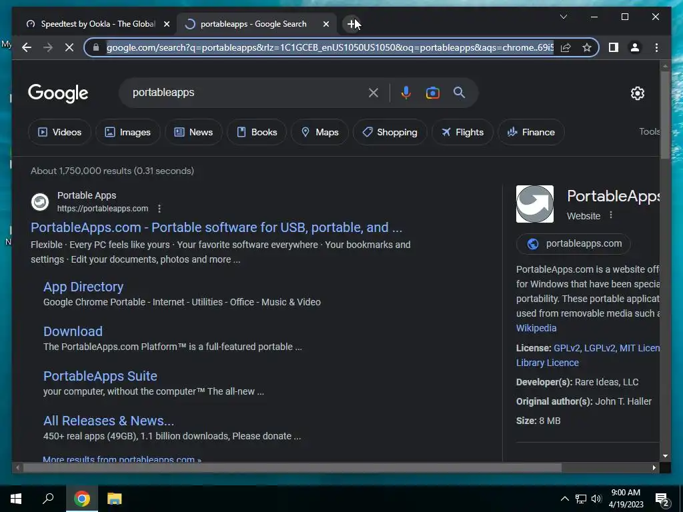Open Chrome's three-dot menu
Image resolution: width=683 pixels, height=512 pixels.
click(x=656, y=47)
